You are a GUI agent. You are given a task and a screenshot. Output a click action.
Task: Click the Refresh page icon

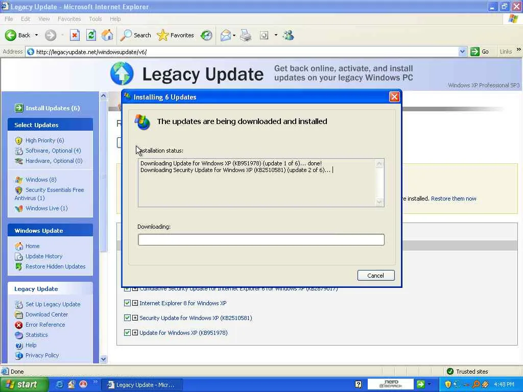click(91, 35)
